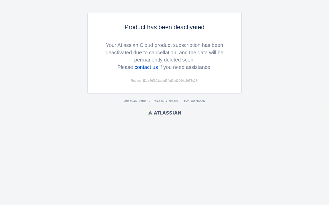The height and width of the screenshot is (205, 329).
Task: Click the words 'if you need assistance.'
Action: 185,67
